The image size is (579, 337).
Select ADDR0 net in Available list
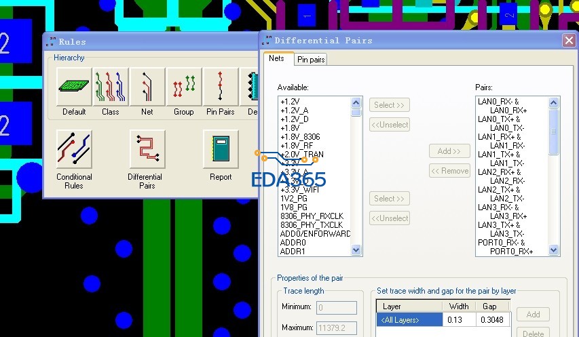pos(293,242)
